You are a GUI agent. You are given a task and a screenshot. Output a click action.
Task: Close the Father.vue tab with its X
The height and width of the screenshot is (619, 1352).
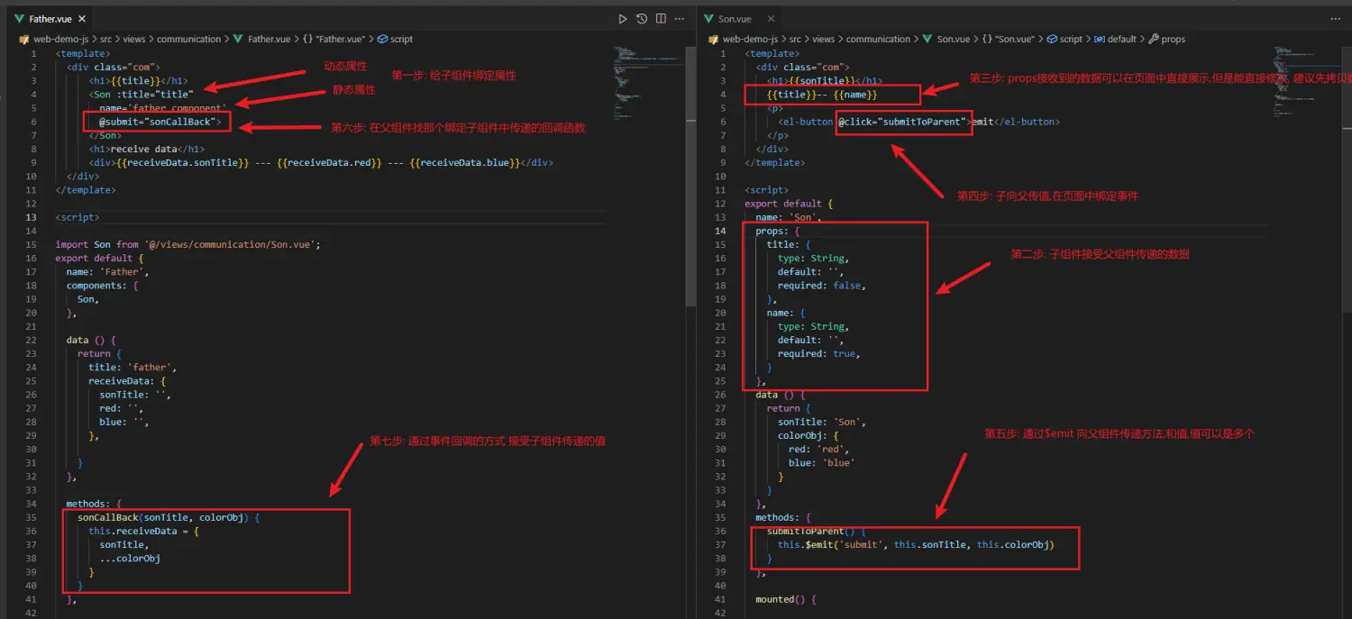point(83,19)
